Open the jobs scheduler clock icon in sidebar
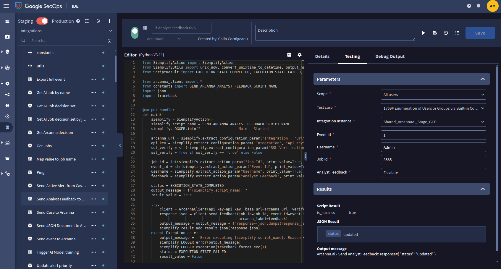501x269 pixels. coord(7,116)
